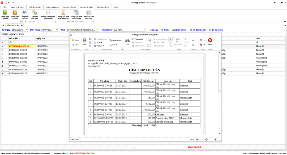Click the quick print icon beside Print
The image size is (287, 155).
point(90,39)
